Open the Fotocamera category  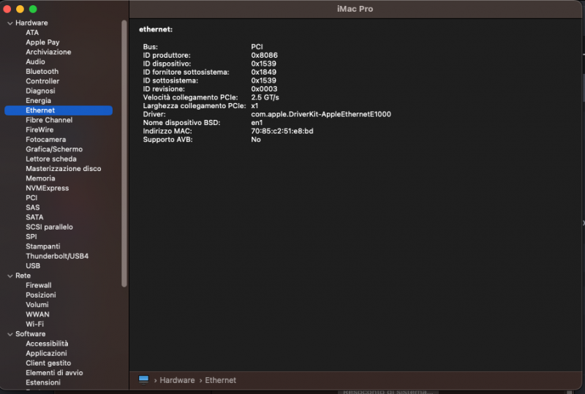tap(46, 139)
